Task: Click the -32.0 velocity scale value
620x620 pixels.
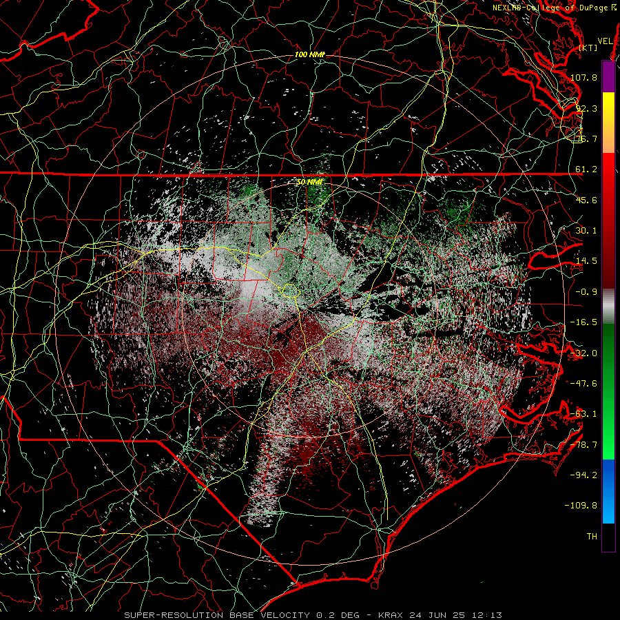Action: pos(583,353)
